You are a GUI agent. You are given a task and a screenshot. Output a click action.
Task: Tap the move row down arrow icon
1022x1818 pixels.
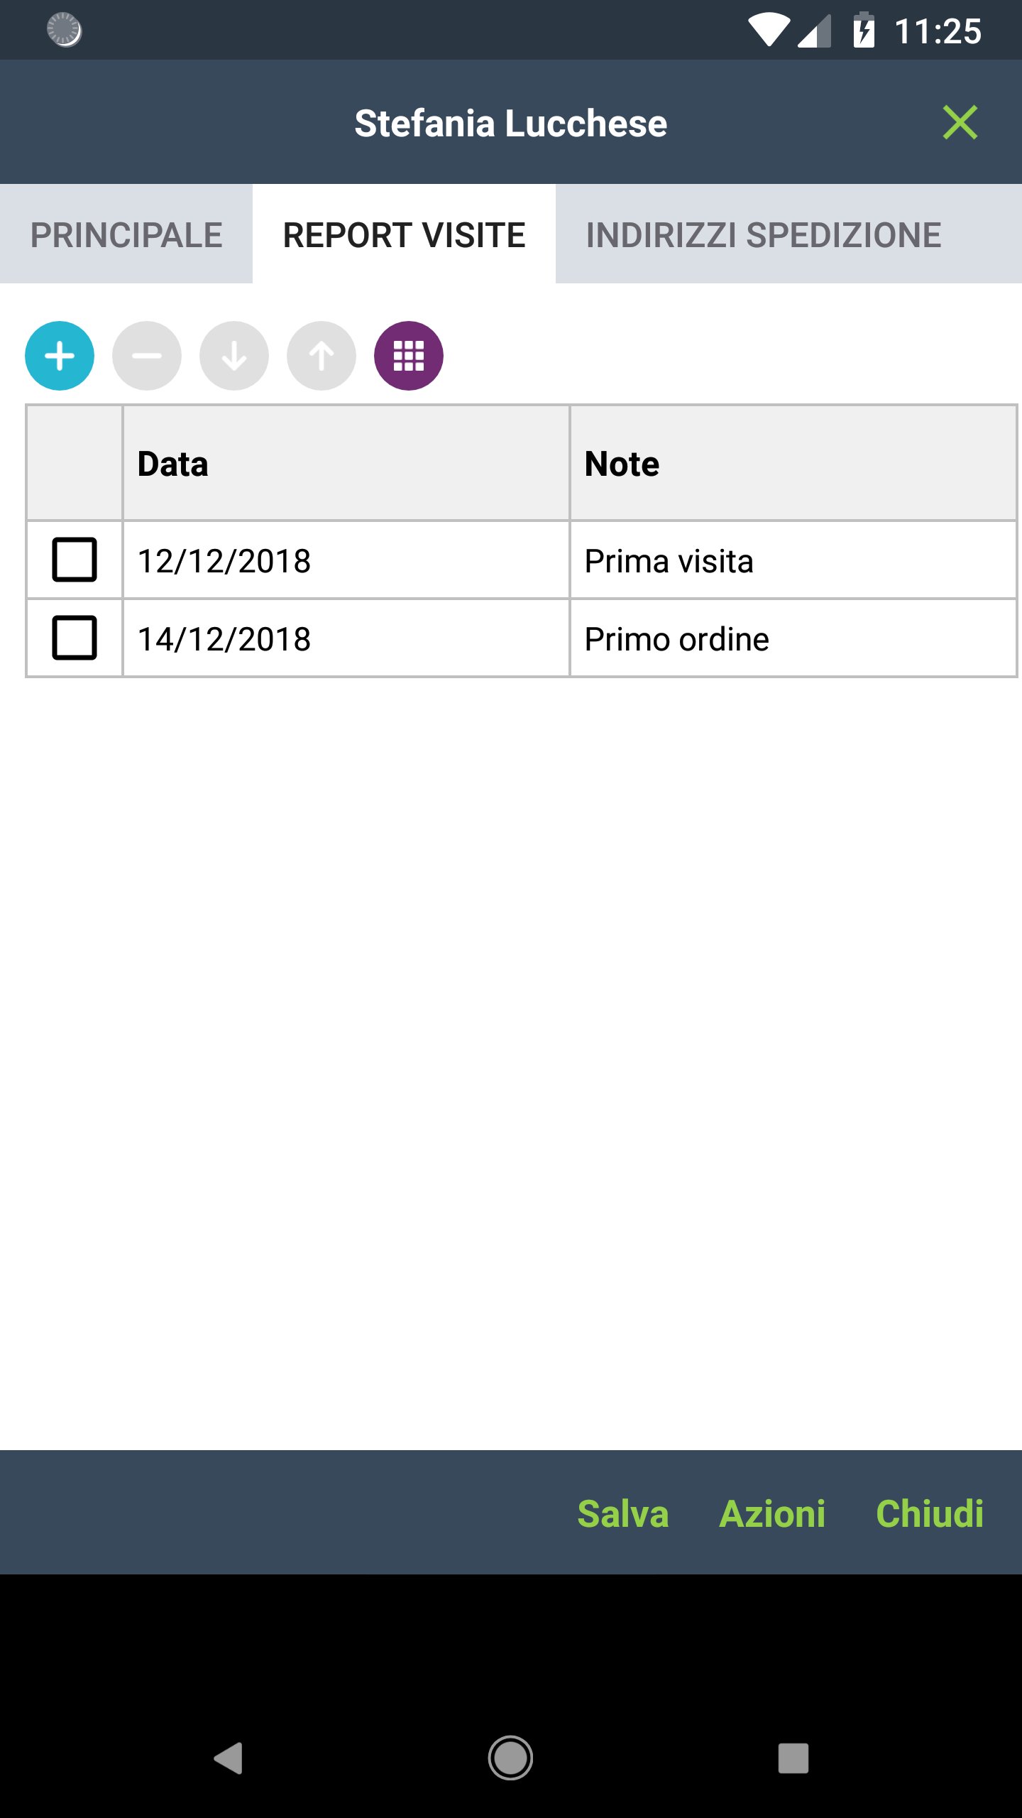tap(234, 356)
